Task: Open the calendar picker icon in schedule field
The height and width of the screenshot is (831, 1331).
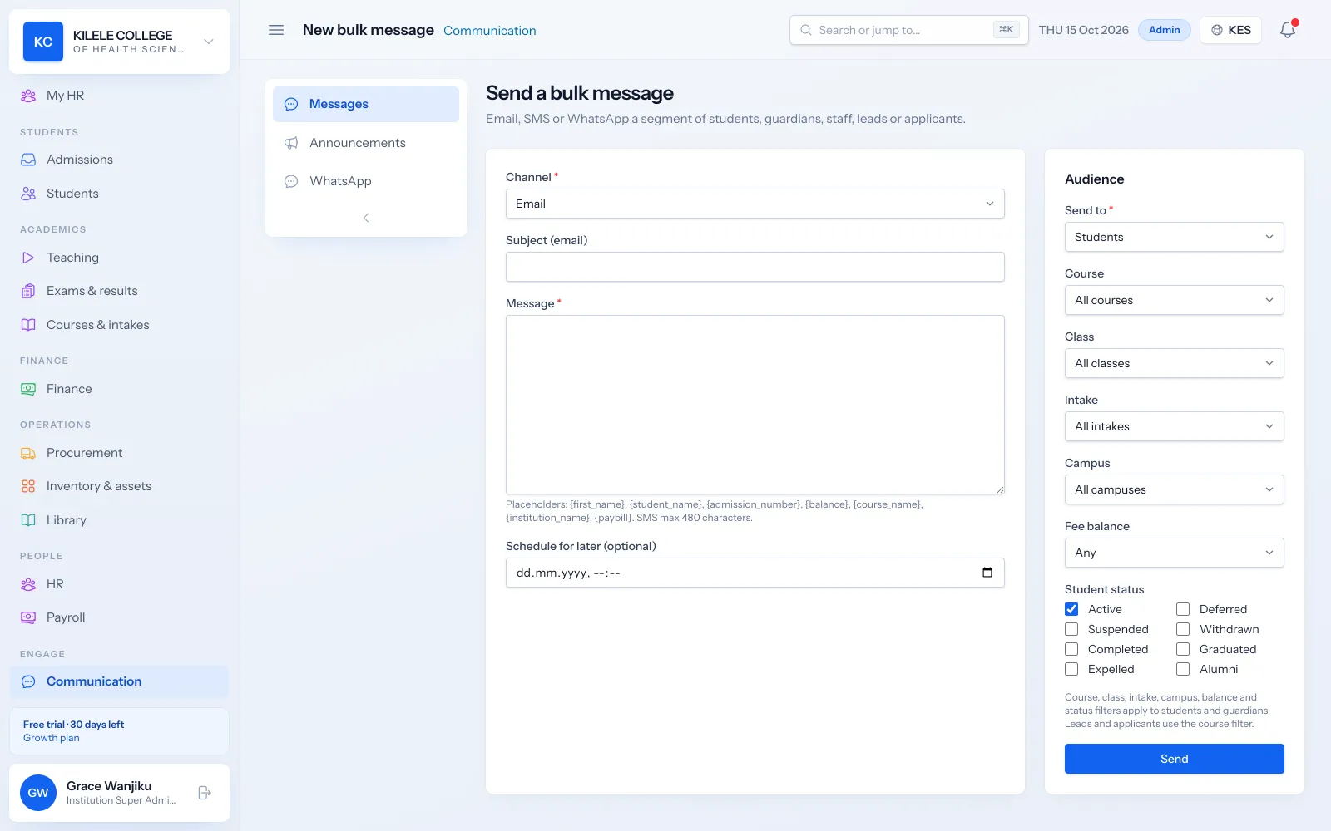Action: (987, 573)
